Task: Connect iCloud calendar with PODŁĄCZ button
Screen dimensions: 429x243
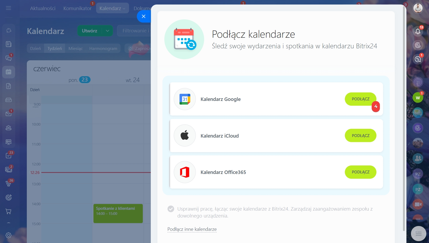Action: (x=361, y=135)
